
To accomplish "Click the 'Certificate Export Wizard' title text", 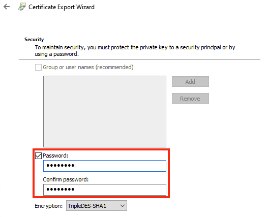I will point(62,7).
